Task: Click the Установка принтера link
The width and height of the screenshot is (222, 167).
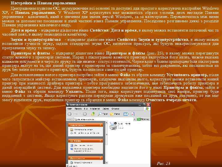Action: coord(84,130)
